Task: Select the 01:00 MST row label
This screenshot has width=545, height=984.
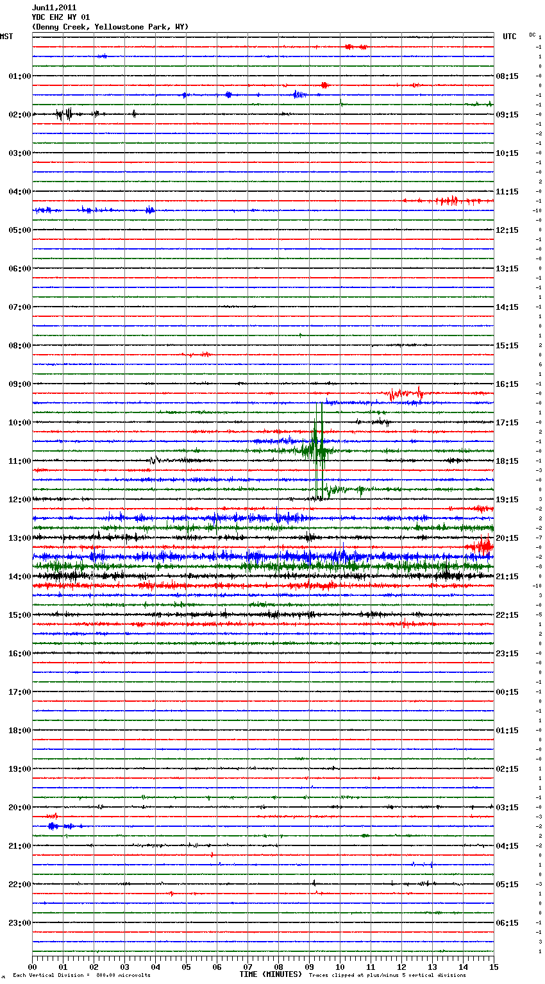Action: pos(20,76)
